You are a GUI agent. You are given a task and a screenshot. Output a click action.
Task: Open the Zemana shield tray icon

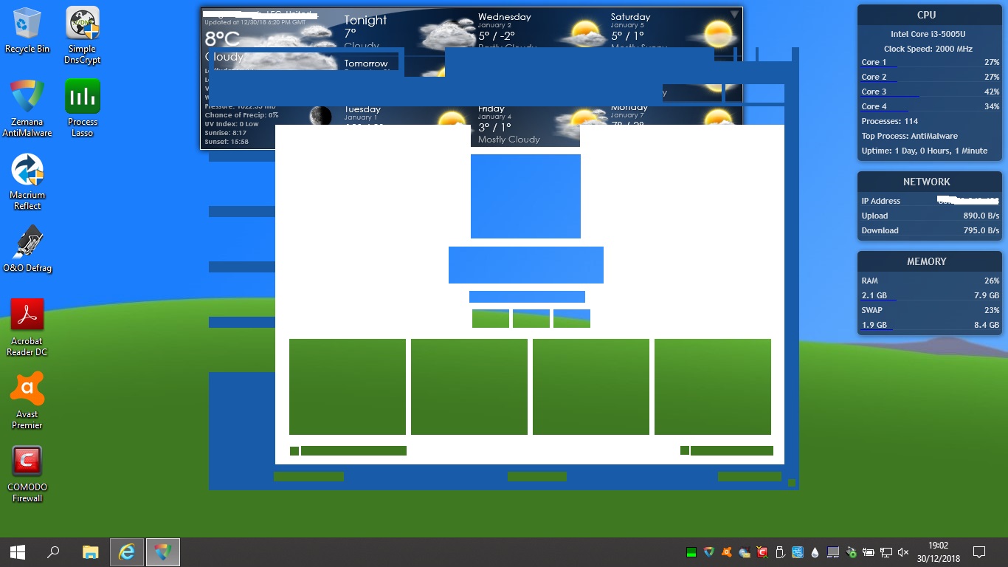coord(709,552)
